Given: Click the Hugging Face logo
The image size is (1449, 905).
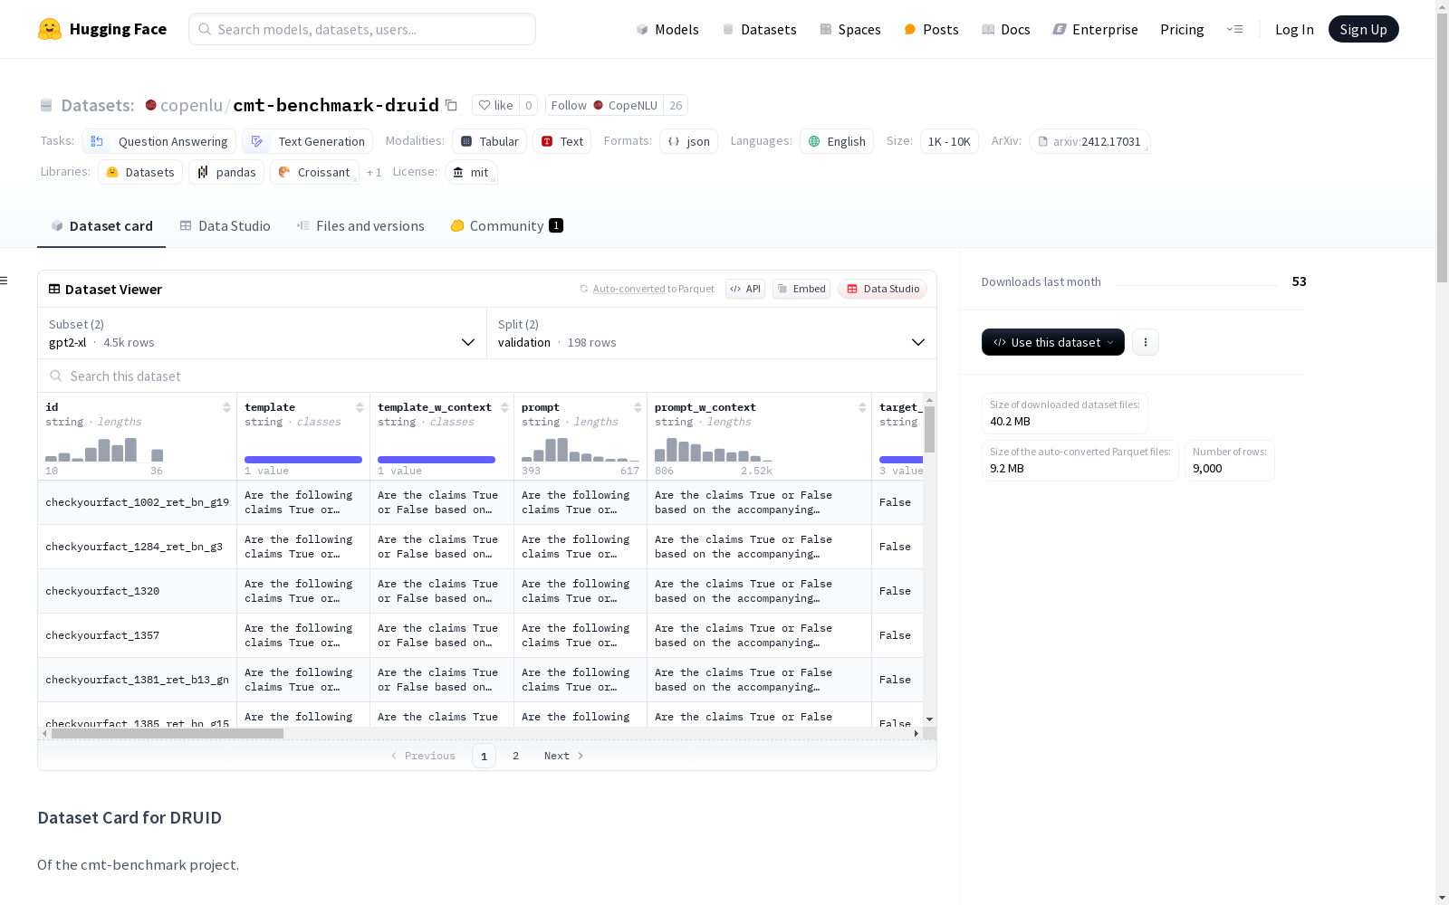Looking at the screenshot, I should pyautogui.click(x=102, y=29).
